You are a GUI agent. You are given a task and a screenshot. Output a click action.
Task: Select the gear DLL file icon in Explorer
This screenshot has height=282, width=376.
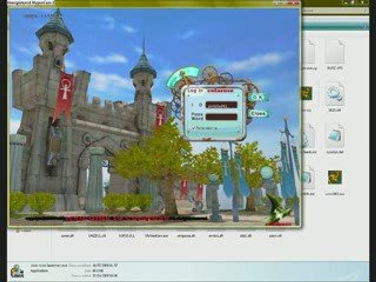(334, 94)
